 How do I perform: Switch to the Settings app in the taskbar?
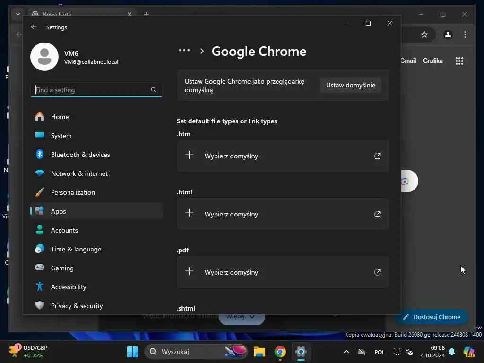tap(301, 352)
